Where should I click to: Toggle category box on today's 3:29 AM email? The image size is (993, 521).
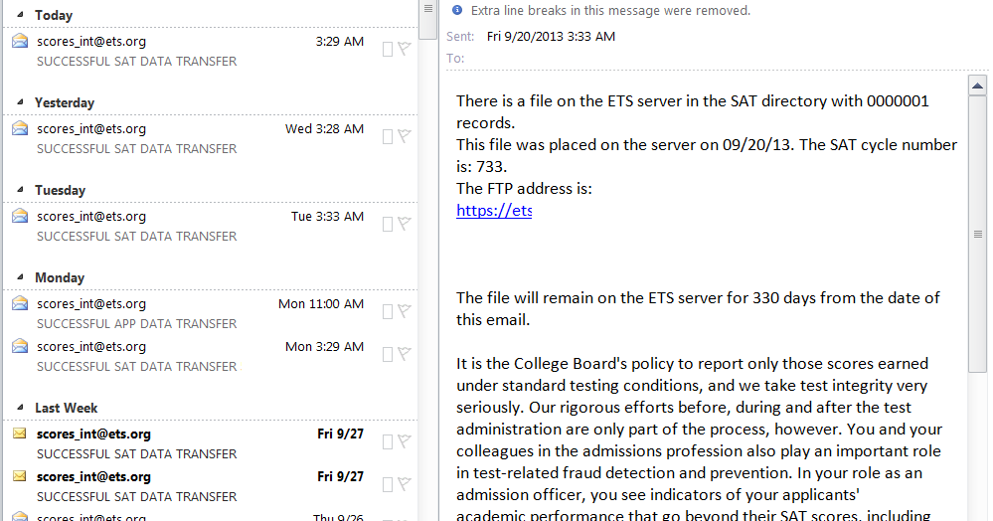coord(388,49)
